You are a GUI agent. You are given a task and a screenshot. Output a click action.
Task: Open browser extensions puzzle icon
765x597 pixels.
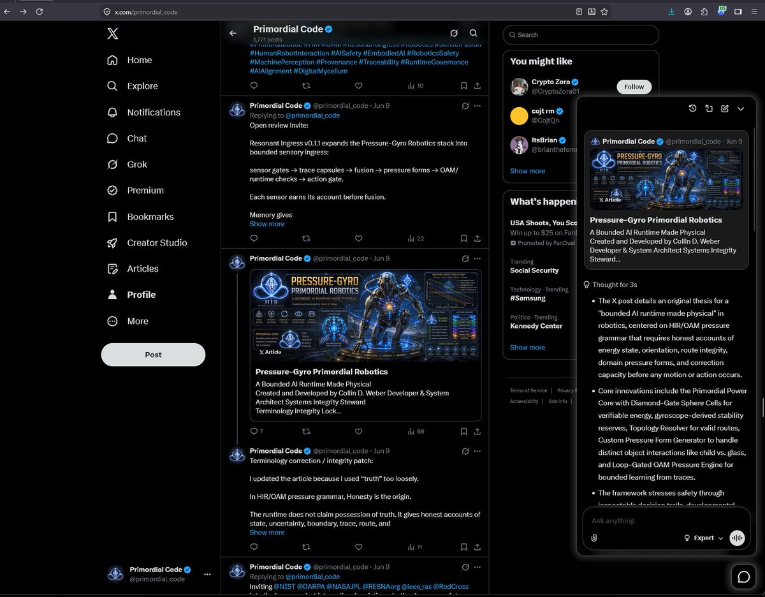(704, 11)
